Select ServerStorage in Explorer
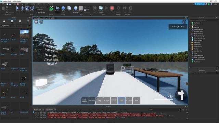 pos(197,40)
